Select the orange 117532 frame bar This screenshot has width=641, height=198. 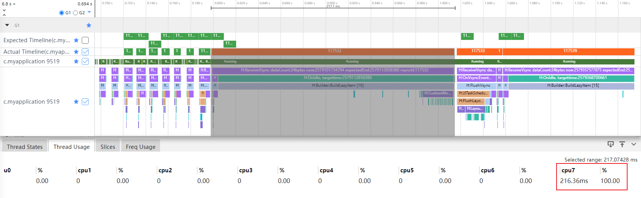click(x=333, y=51)
